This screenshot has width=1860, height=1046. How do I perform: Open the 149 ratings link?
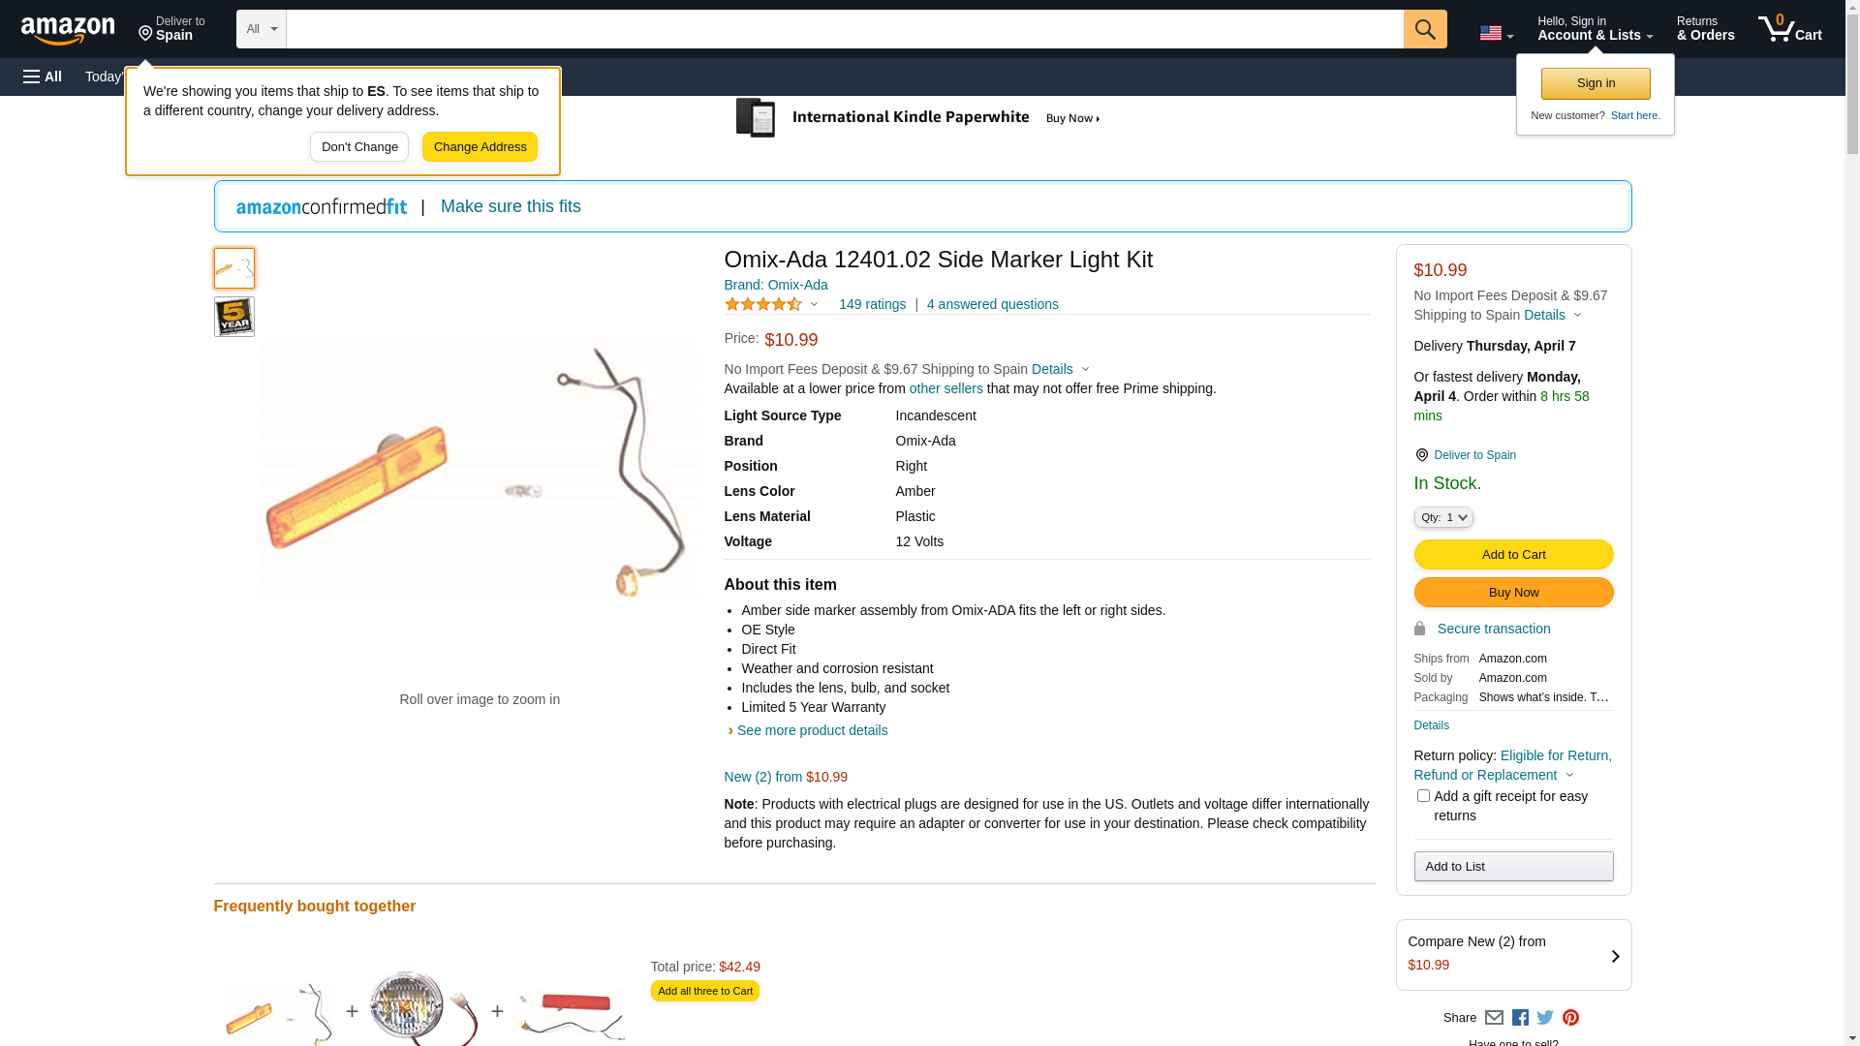[872, 305]
